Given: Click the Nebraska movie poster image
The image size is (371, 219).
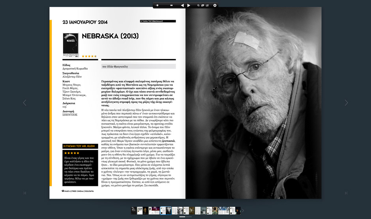Looking at the screenshot, I should pos(71,45).
